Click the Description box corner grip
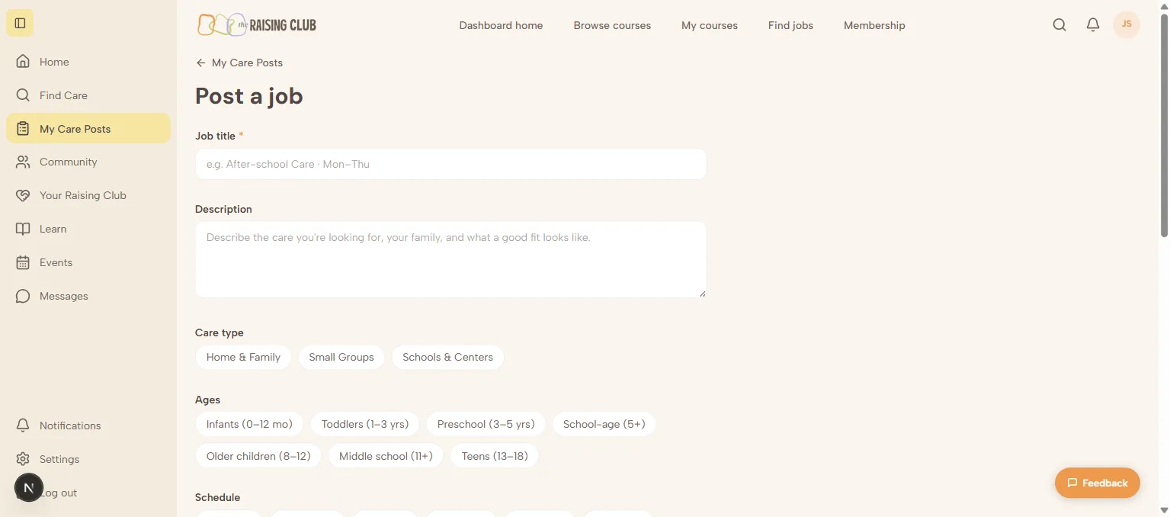Screen dimensions: 1170x517 tap(702, 293)
